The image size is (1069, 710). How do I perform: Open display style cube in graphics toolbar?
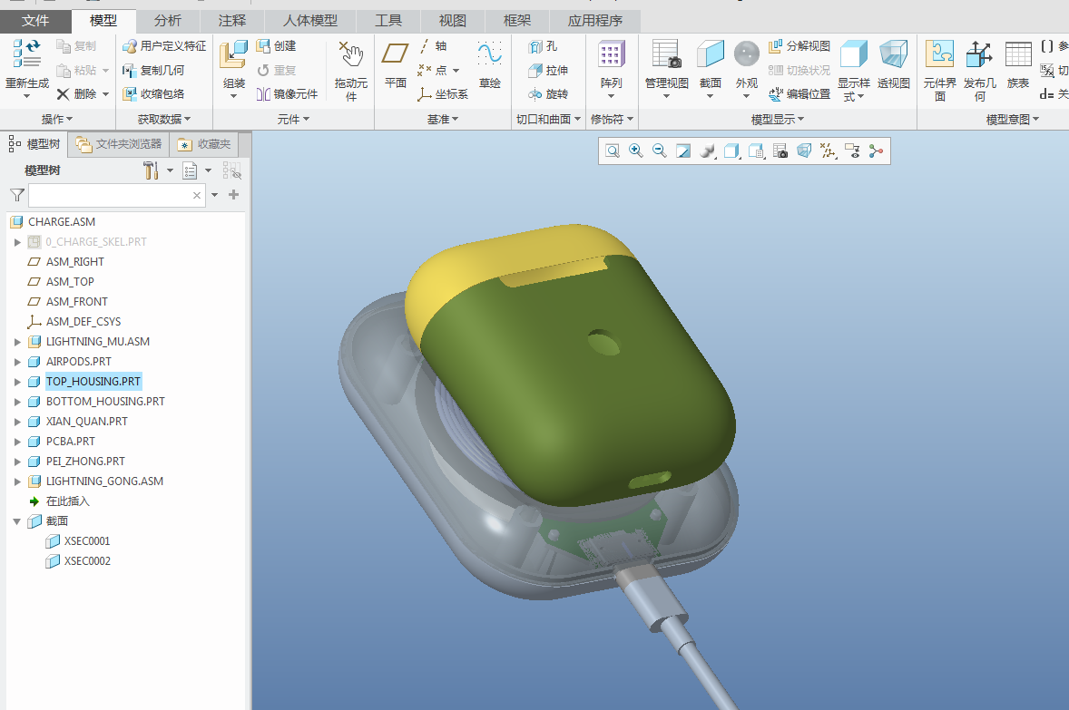click(731, 151)
